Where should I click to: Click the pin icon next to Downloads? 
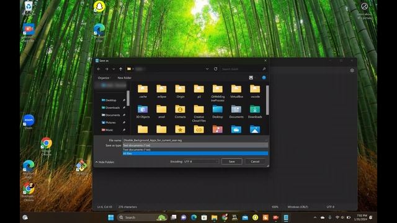point(124,108)
